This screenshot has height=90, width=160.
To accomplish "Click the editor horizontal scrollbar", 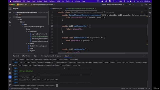I will (x=91, y=53).
